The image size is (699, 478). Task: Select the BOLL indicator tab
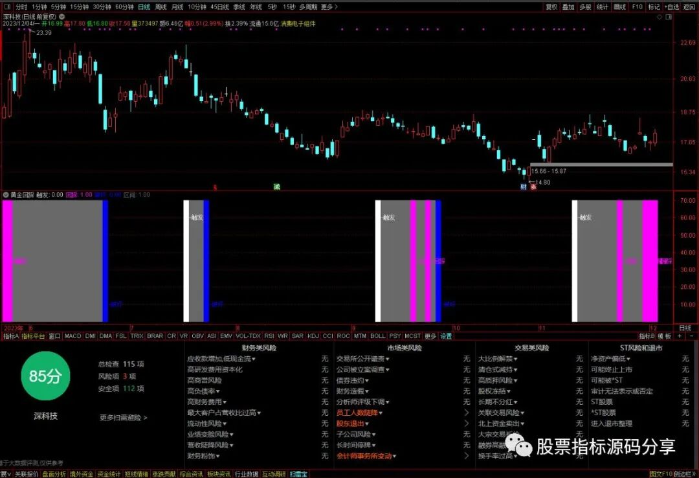[377, 336]
